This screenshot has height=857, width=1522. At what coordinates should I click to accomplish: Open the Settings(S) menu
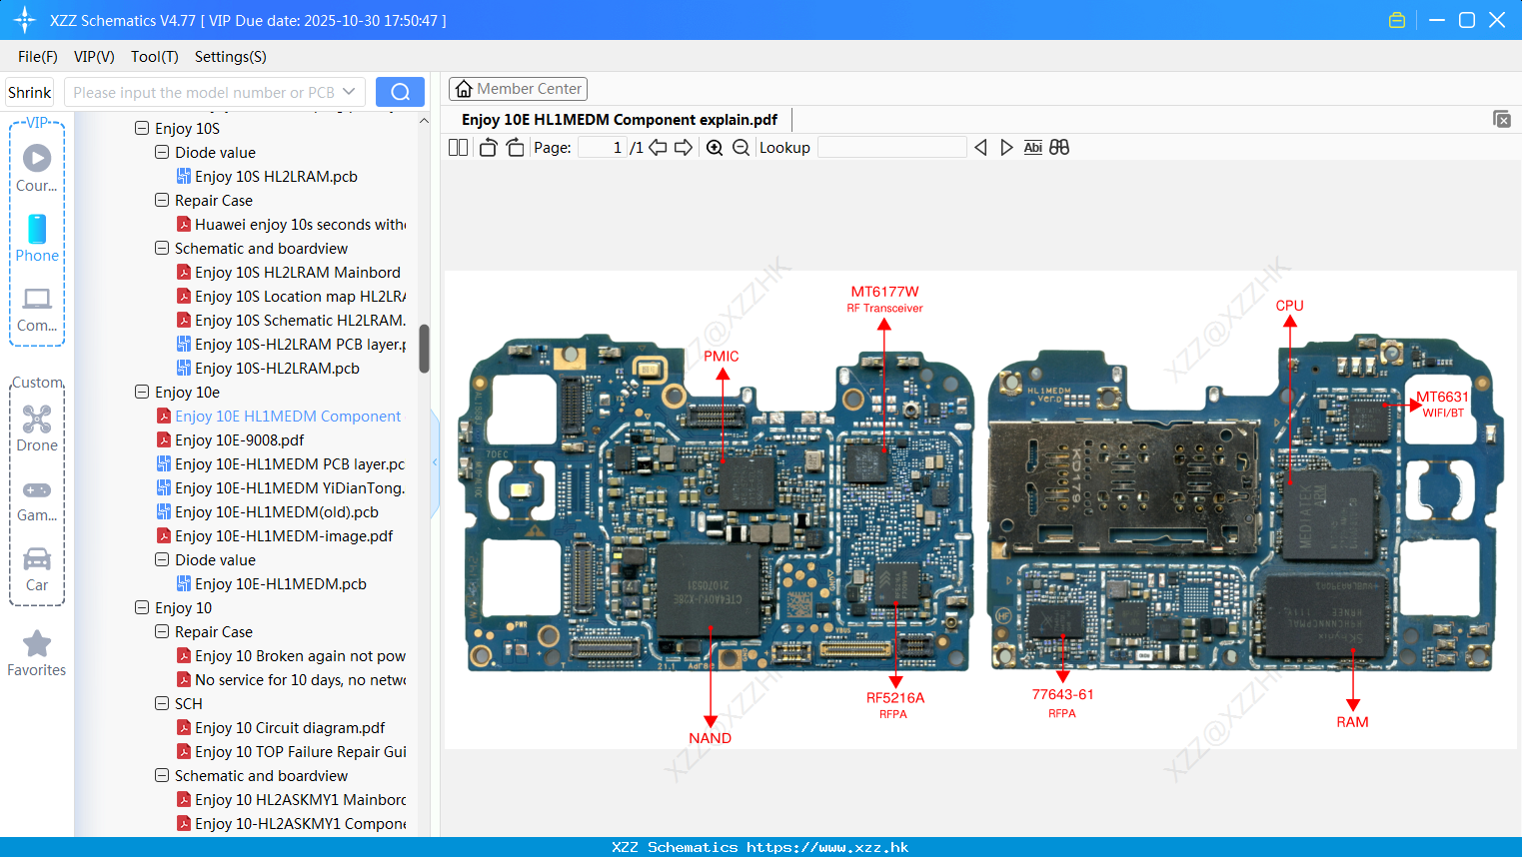tap(231, 57)
